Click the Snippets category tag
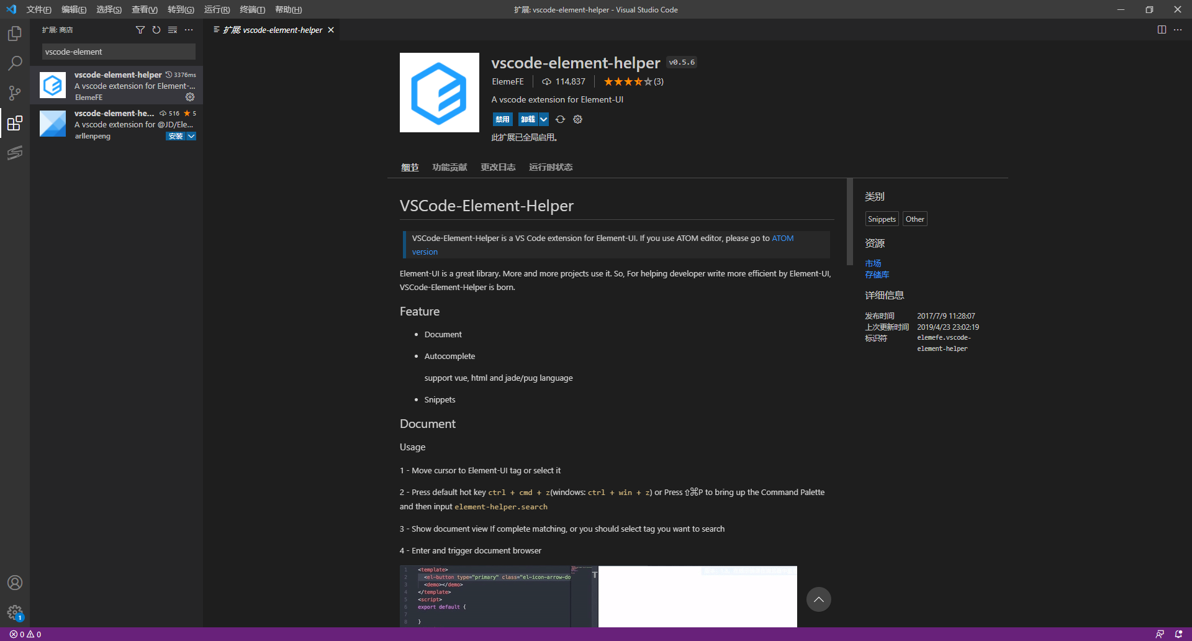 point(882,219)
